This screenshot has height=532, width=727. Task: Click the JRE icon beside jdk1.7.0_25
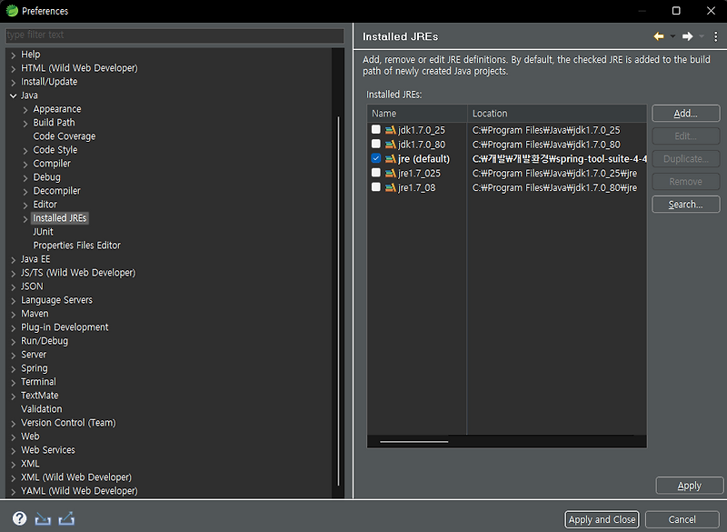393,129
